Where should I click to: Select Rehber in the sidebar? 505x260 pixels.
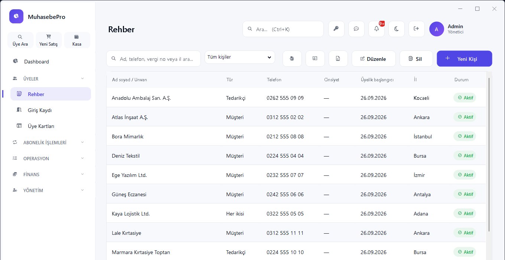pyautogui.click(x=50, y=94)
